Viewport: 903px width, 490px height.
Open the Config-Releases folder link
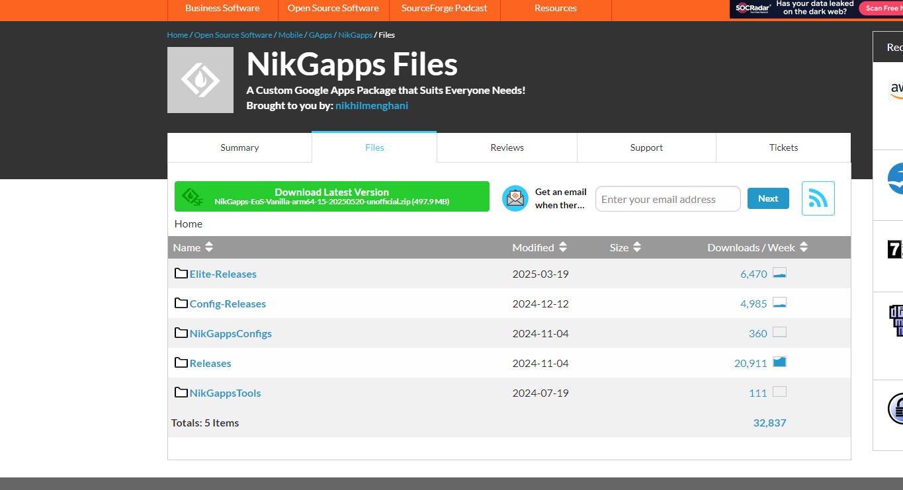click(x=228, y=304)
